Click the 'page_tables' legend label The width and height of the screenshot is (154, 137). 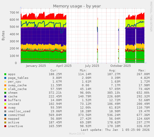[18, 78]
